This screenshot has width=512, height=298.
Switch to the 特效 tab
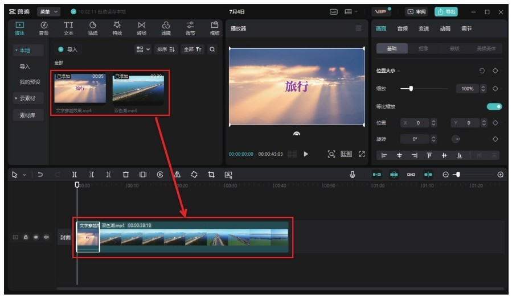coord(117,28)
